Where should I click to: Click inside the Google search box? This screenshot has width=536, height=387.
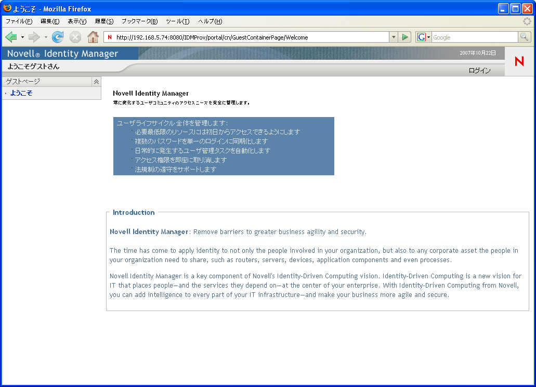[475, 37]
